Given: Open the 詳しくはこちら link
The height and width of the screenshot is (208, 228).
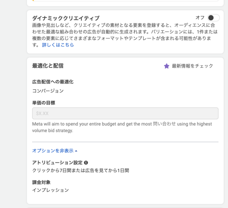Looking at the screenshot, I should coord(58,45).
